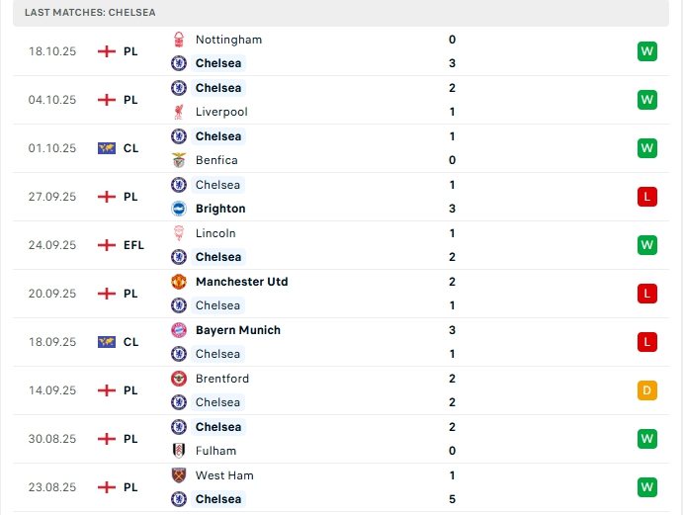Click the Brentford club crest
Viewport: 683px width, 515px height.
point(179,379)
